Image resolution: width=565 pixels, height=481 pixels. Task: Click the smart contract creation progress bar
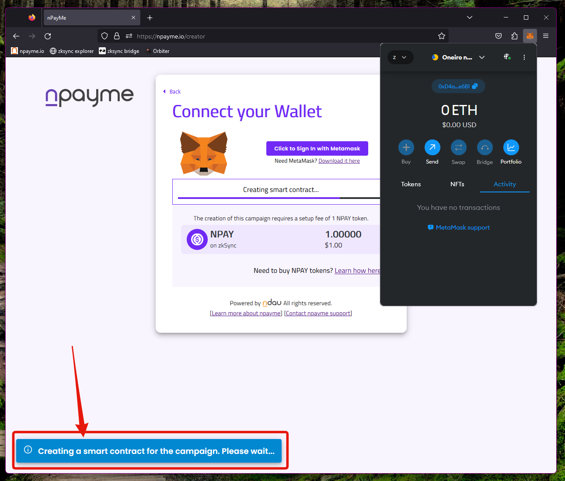279,198
